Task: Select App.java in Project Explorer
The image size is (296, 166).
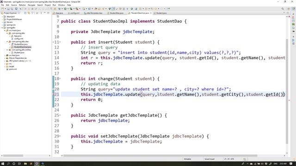Action: point(18,36)
